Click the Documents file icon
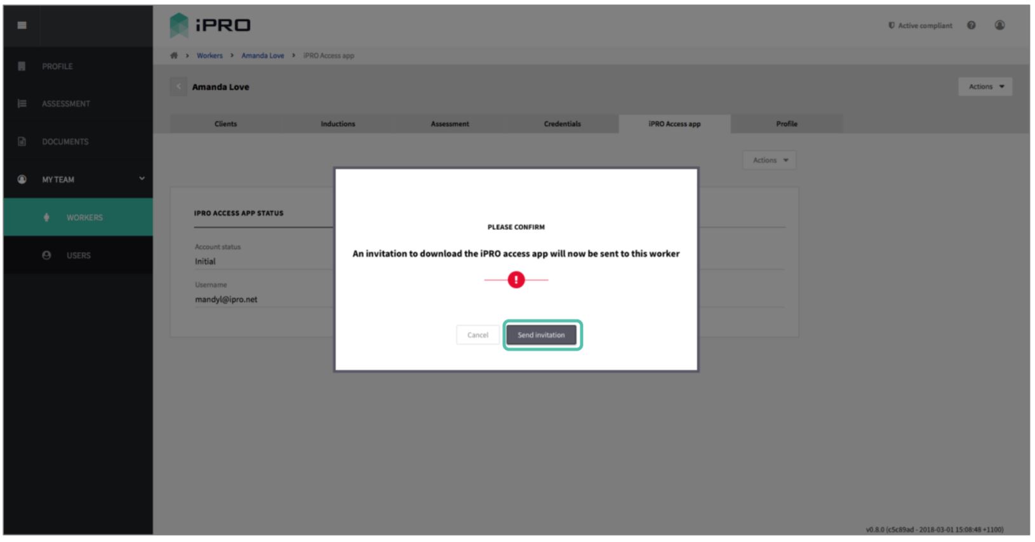 click(22, 141)
